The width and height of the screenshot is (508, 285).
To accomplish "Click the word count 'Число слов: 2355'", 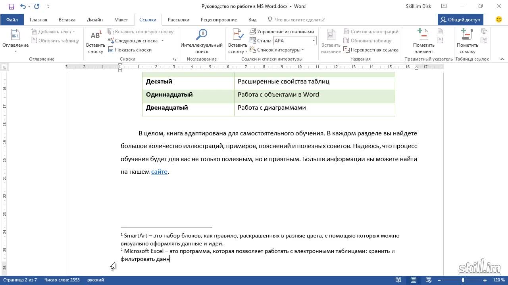I will coord(62,280).
